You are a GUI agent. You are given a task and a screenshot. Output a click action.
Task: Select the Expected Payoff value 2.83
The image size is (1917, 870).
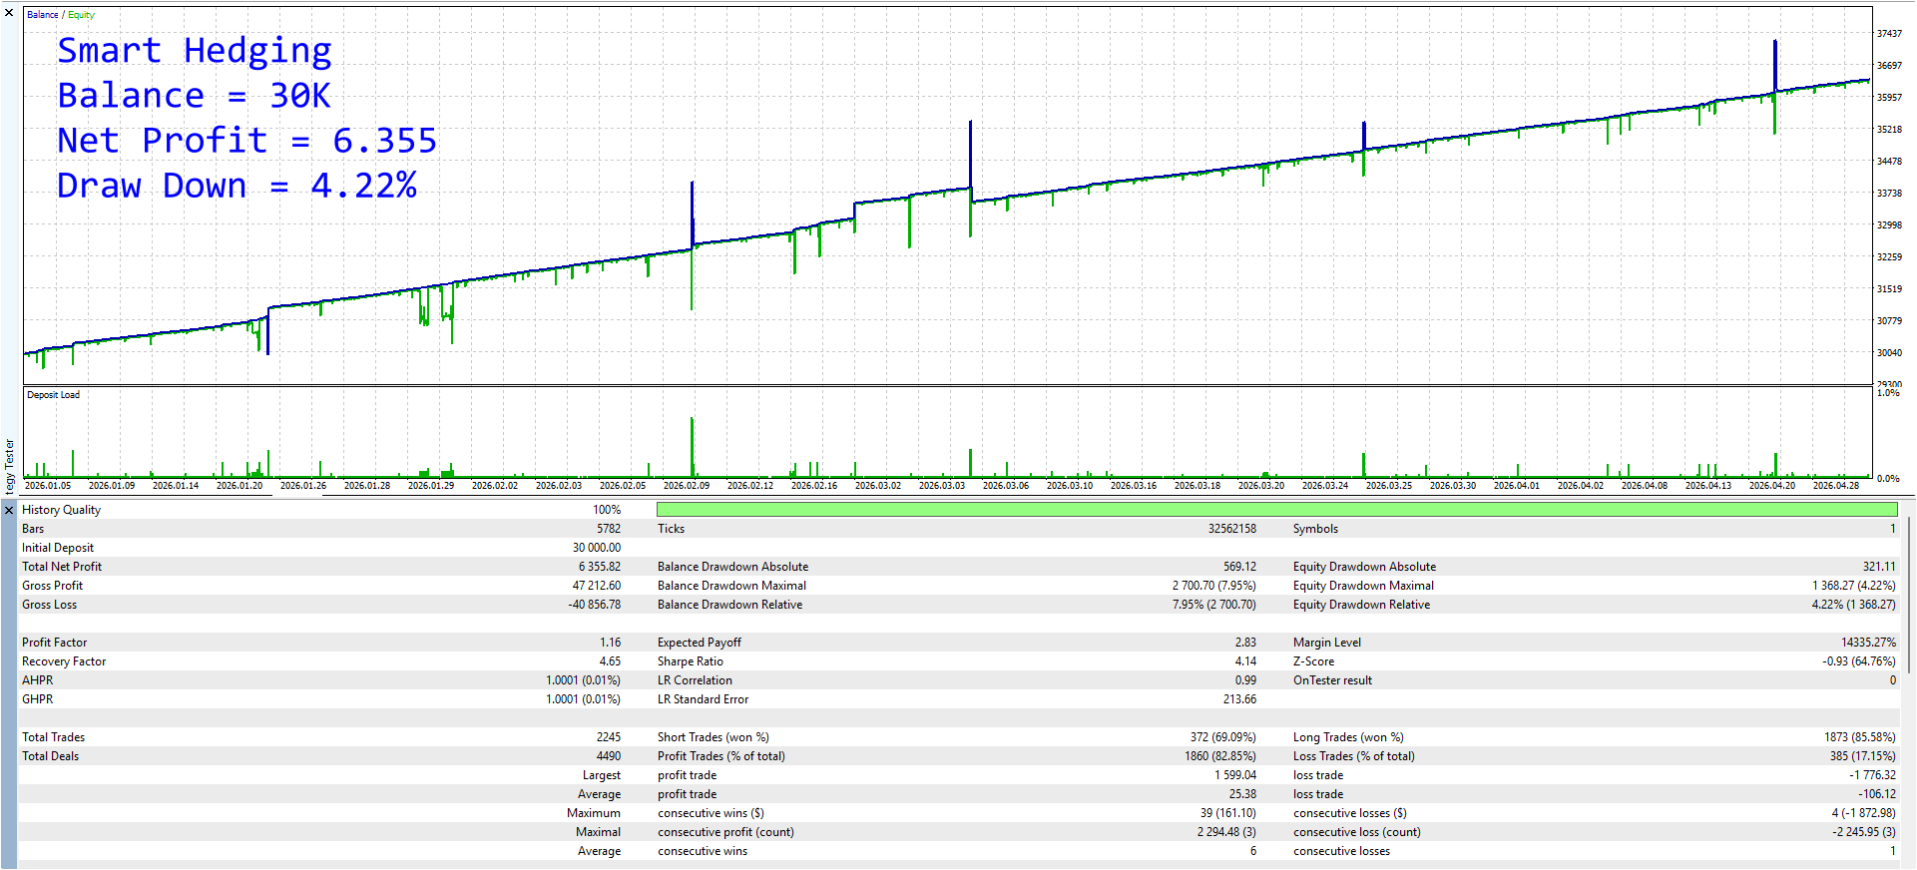coord(1245,643)
